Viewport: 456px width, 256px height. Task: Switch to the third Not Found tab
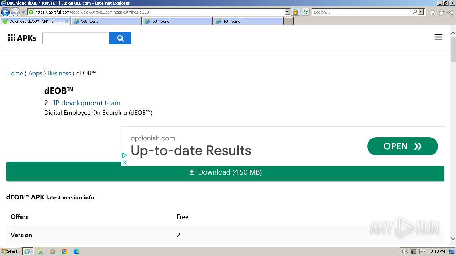(x=248, y=21)
